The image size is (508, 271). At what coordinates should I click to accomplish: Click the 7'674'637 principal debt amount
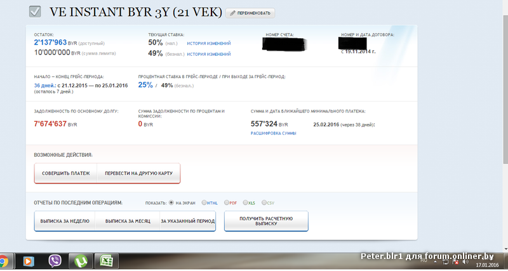click(x=50, y=124)
